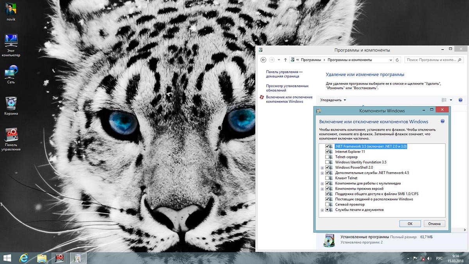Image resolution: width=469 pixels, height=264 pixels.
Task: Open Internet Explorer from the taskbar
Action: pos(24,258)
